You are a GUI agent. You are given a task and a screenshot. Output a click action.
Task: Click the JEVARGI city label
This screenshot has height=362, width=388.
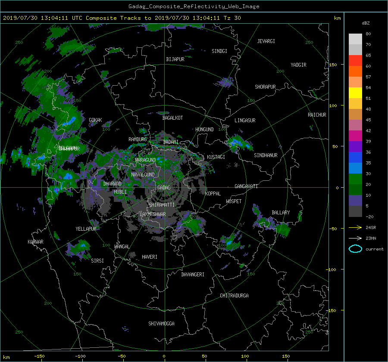[266, 41]
